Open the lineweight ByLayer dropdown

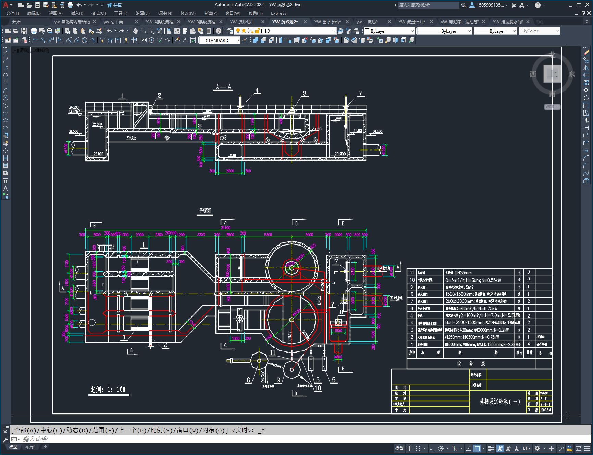pos(495,31)
